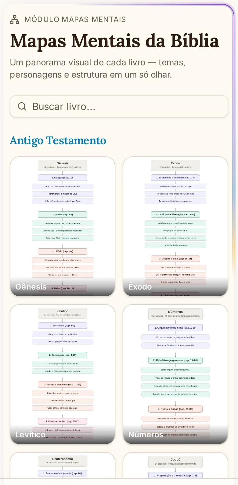Open the Josué mind map card
The width and height of the screenshot is (238, 485).
pos(175,465)
